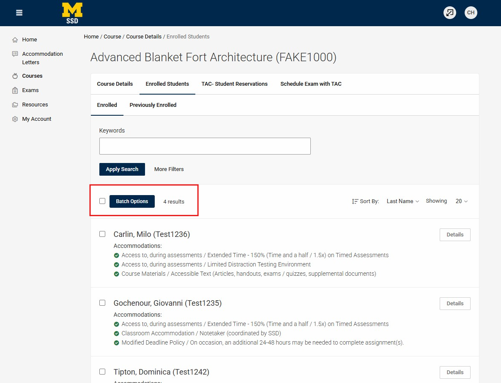Select the Enrolled Students tab
Image resolution: width=501 pixels, height=383 pixels.
tap(167, 84)
